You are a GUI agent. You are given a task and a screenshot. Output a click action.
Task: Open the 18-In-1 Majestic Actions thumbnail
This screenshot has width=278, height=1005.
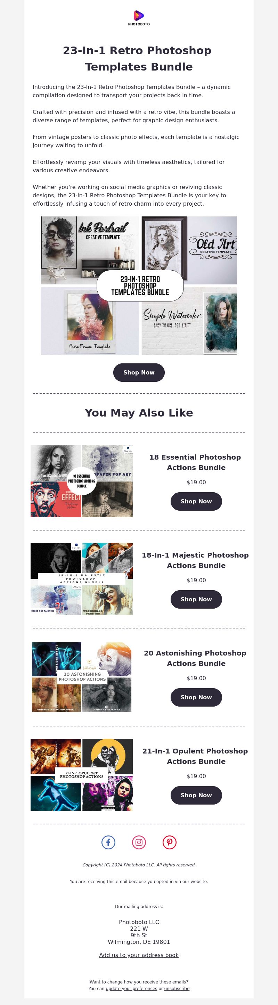(82, 579)
